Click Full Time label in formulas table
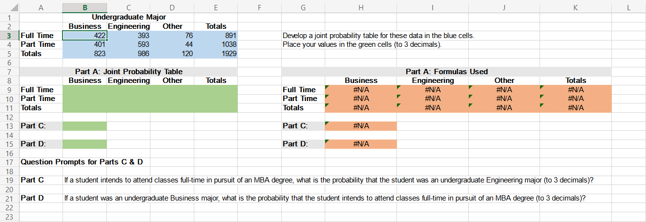This screenshot has width=646, height=222. point(299,90)
